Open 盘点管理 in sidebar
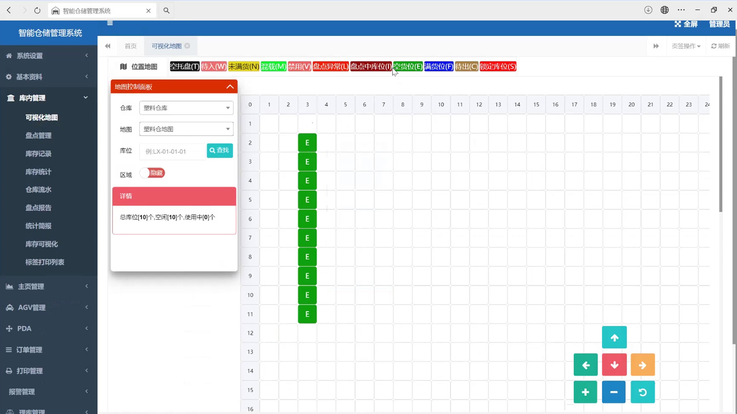 pyautogui.click(x=38, y=136)
